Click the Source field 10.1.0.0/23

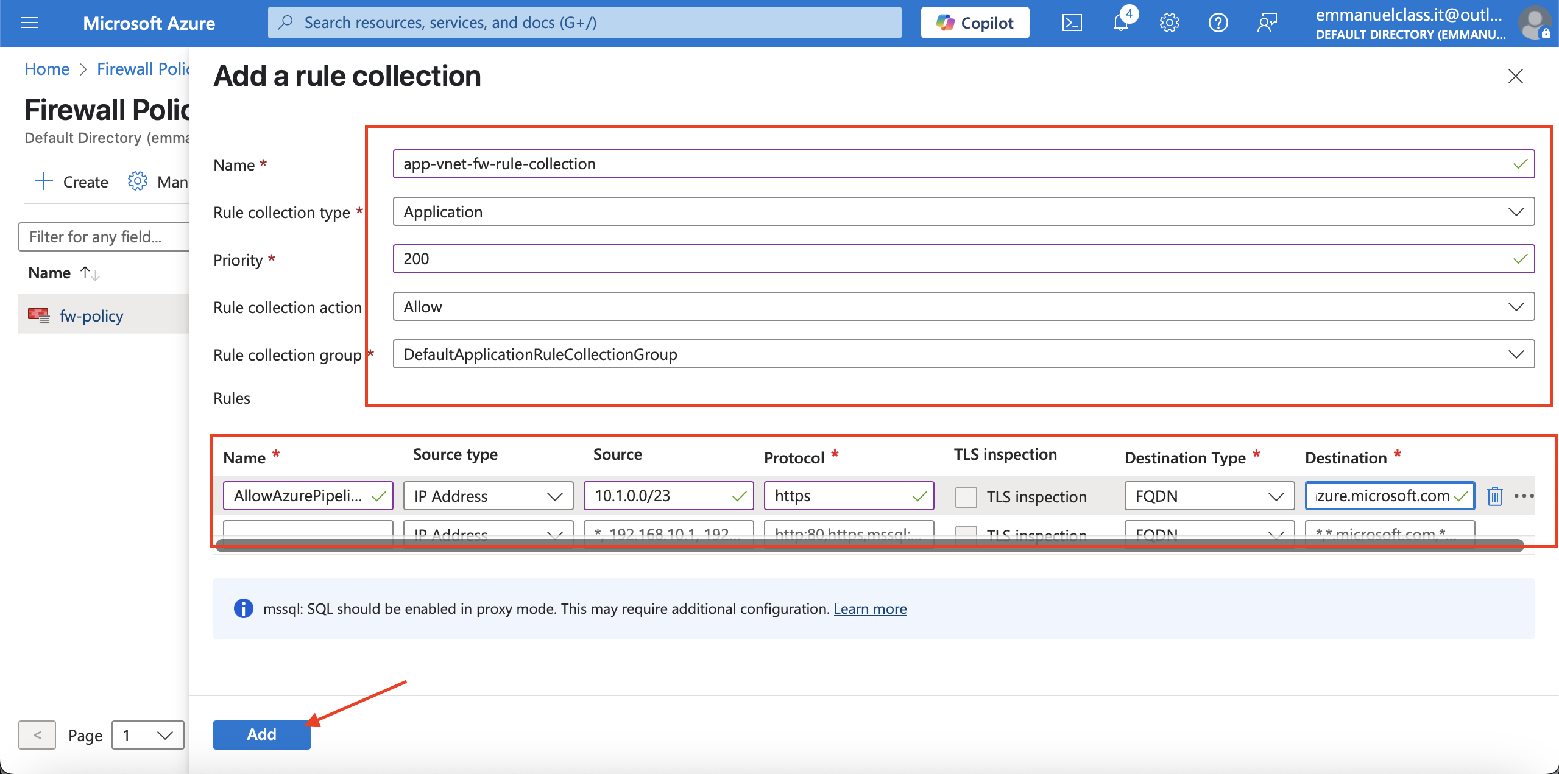[668, 496]
